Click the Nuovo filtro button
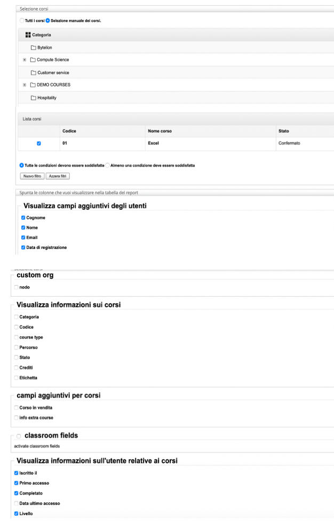The height and width of the screenshot is (521, 334). 31,176
